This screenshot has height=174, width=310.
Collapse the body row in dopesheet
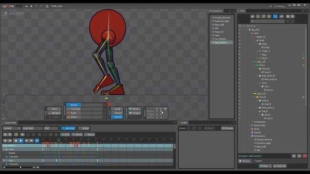coord(4,149)
